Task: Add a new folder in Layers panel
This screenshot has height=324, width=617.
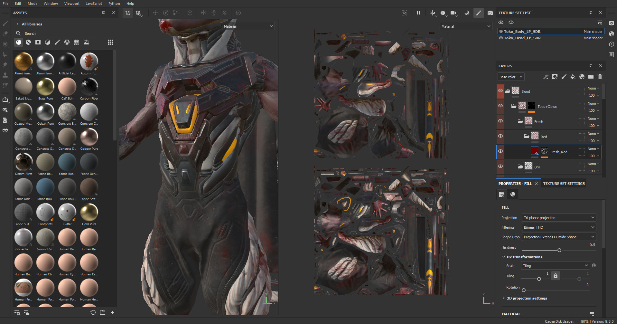Action: (591, 77)
